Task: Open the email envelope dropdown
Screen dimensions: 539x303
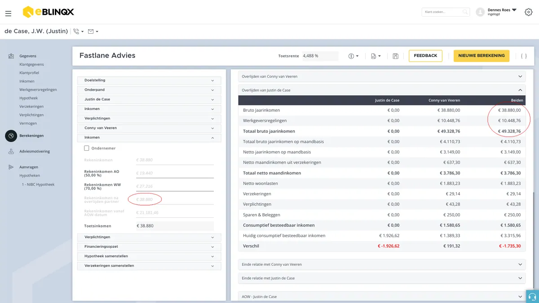Action: pos(93,31)
